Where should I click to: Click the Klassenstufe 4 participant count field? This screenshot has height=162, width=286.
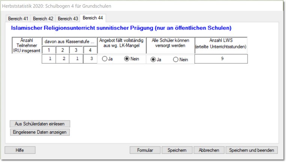(x=90, y=59)
